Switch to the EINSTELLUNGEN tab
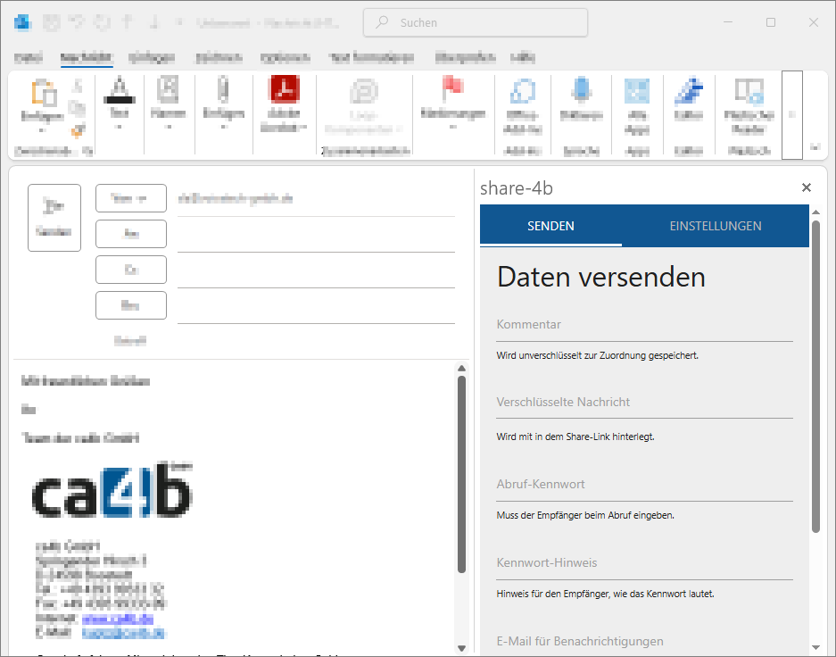The width and height of the screenshot is (836, 657). pyautogui.click(x=716, y=226)
